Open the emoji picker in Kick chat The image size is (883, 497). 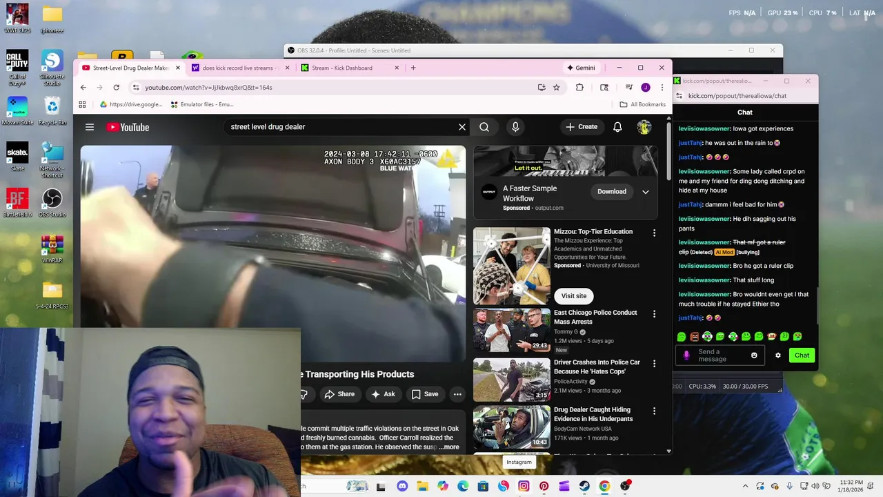click(754, 355)
